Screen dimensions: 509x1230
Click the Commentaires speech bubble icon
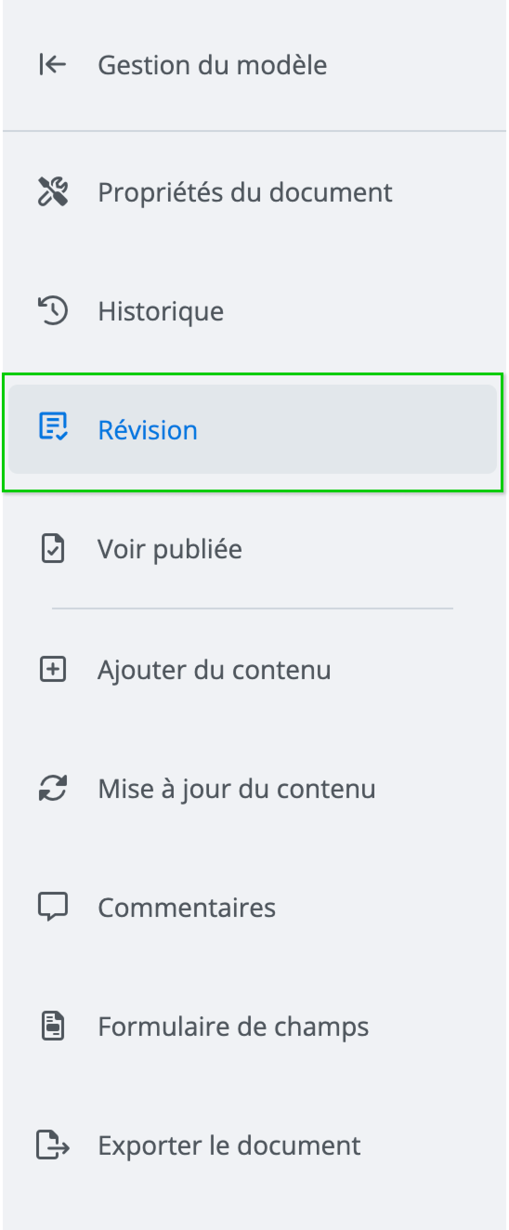(x=52, y=906)
